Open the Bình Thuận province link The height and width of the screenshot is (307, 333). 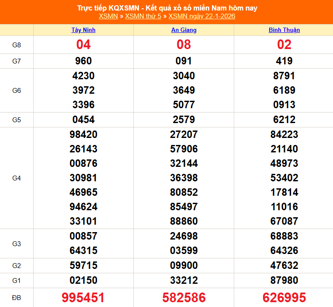tap(284, 30)
